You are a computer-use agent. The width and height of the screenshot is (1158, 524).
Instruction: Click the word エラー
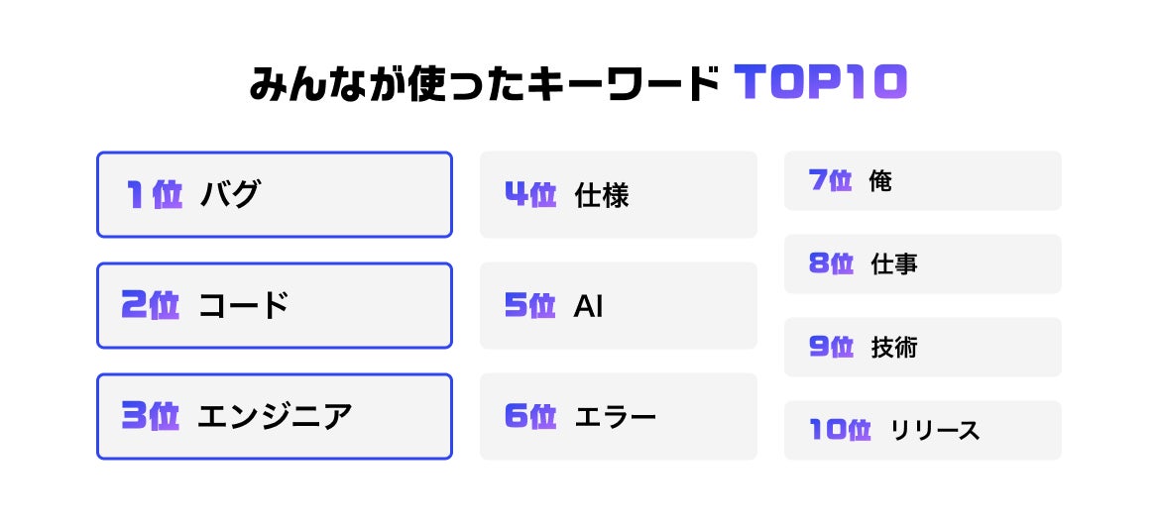click(615, 417)
